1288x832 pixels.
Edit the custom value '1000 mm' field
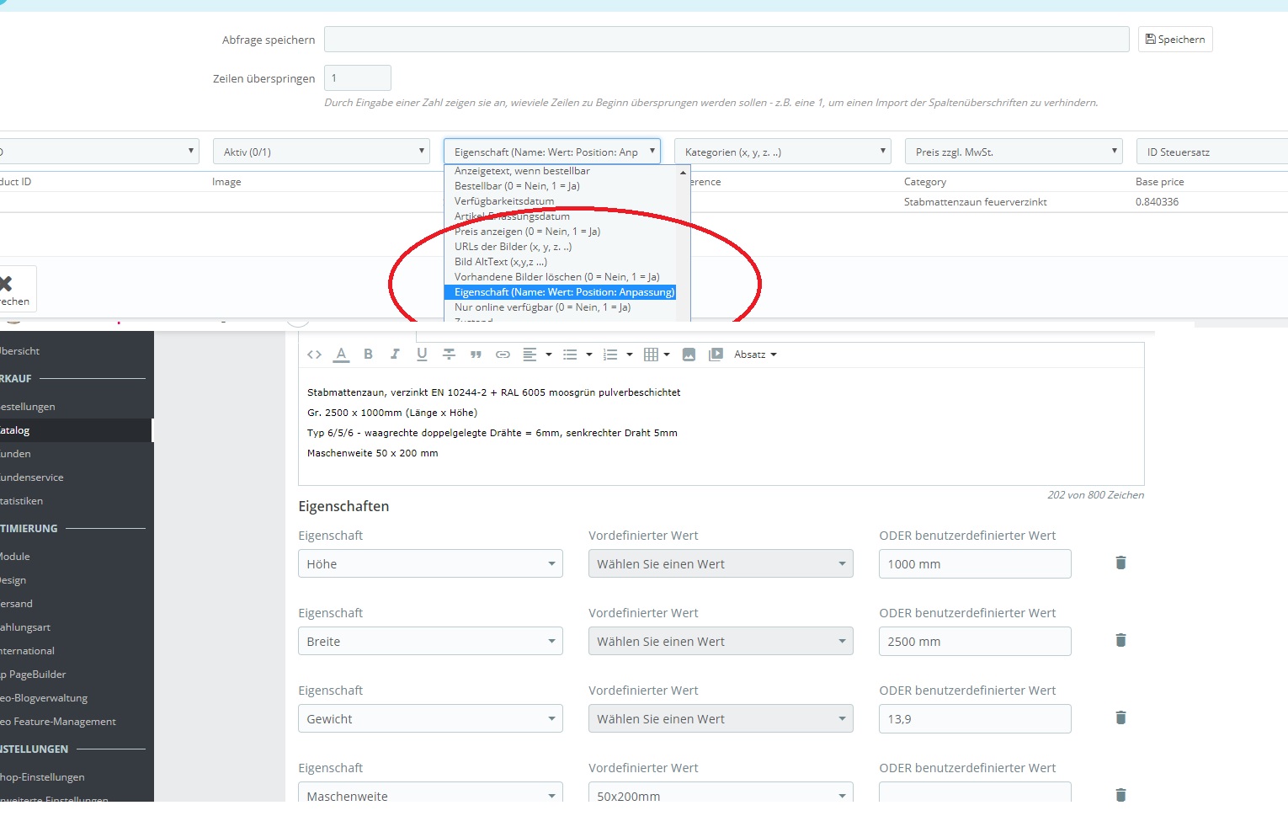coord(975,563)
